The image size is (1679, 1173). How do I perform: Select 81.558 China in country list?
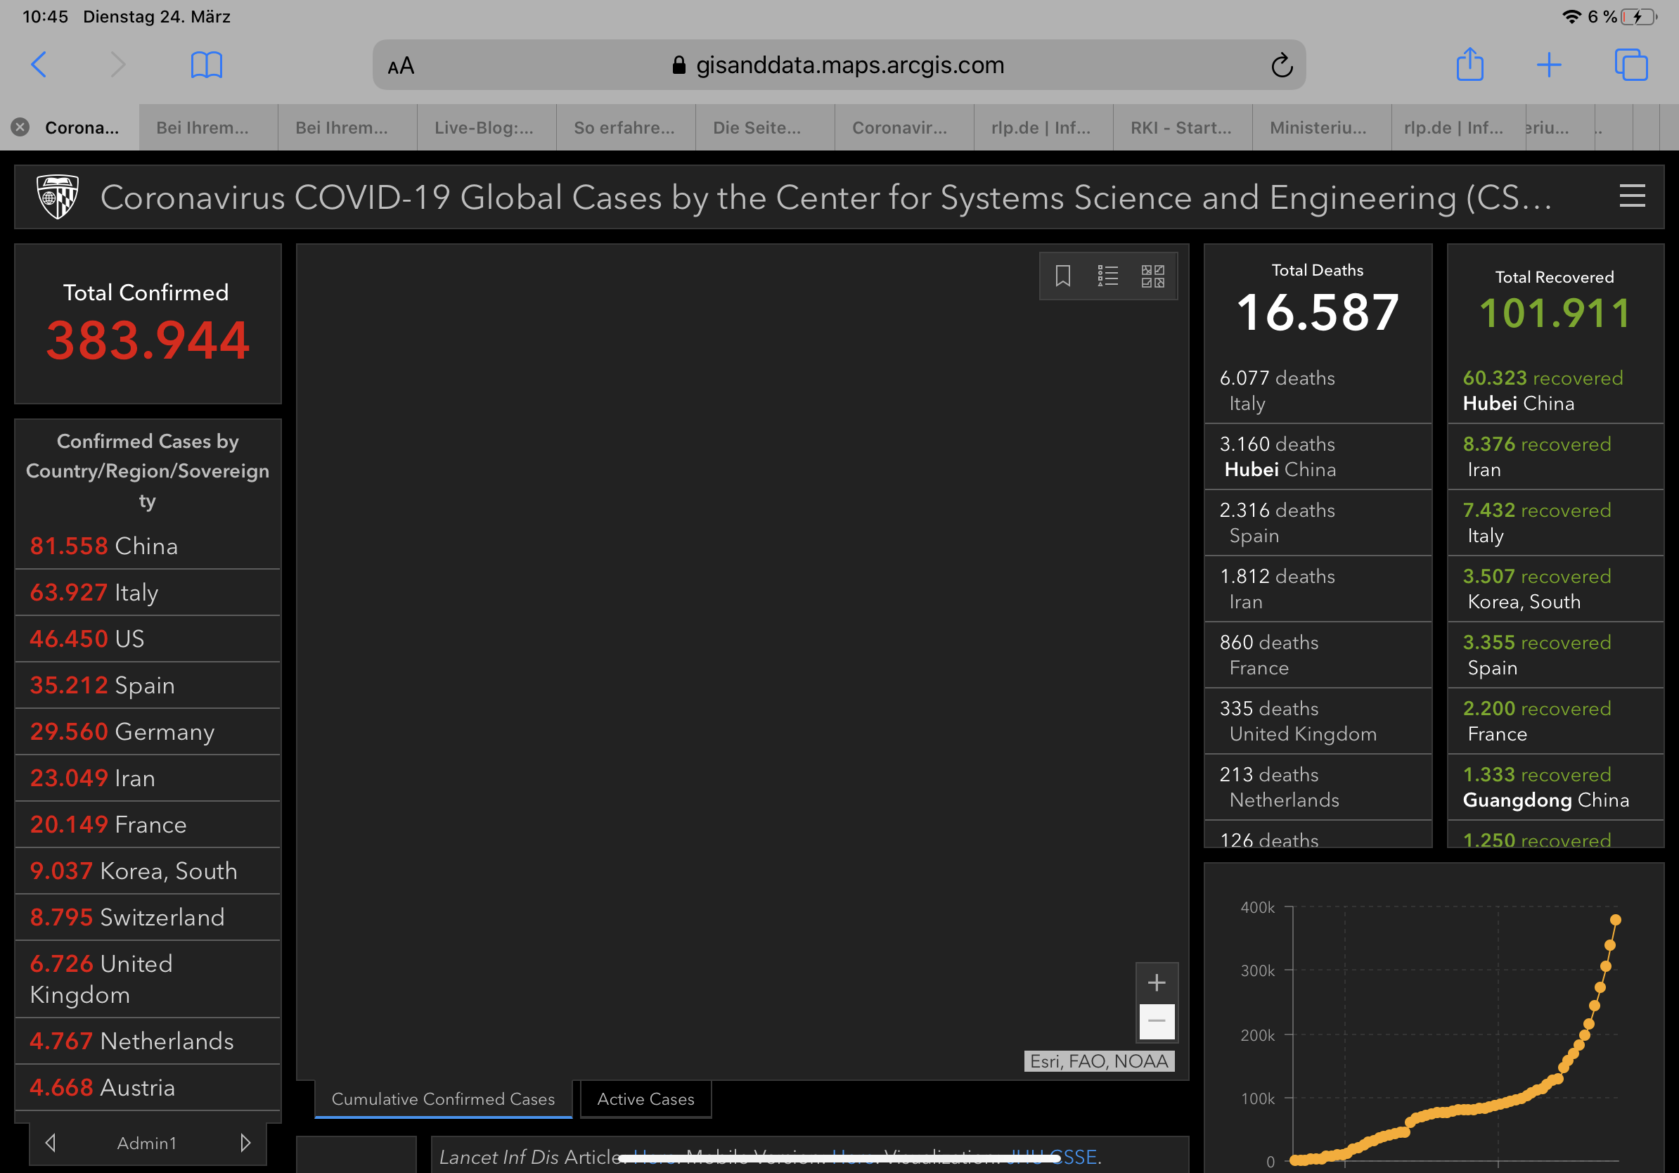click(x=147, y=546)
